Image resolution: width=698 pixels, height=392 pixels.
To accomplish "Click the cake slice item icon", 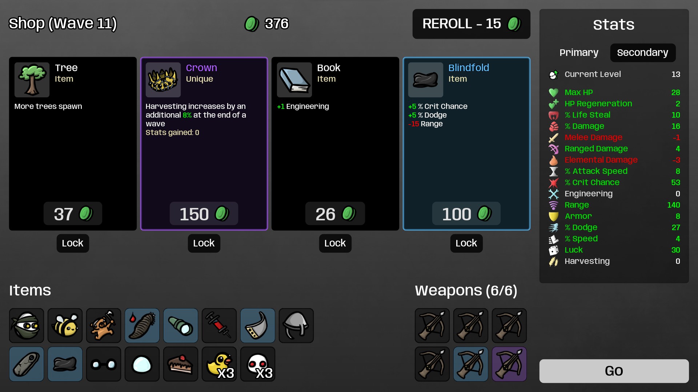I will click(x=181, y=364).
